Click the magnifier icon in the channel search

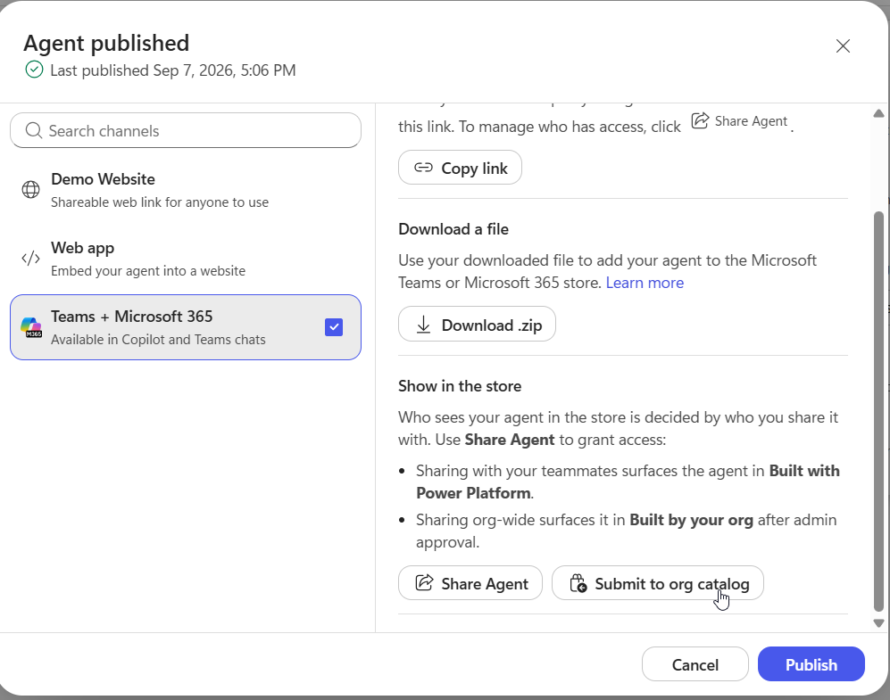[34, 130]
